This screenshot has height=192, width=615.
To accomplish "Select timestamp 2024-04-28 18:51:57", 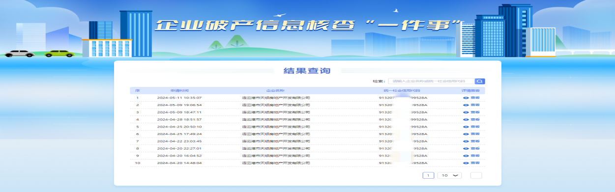I will pos(179,119).
